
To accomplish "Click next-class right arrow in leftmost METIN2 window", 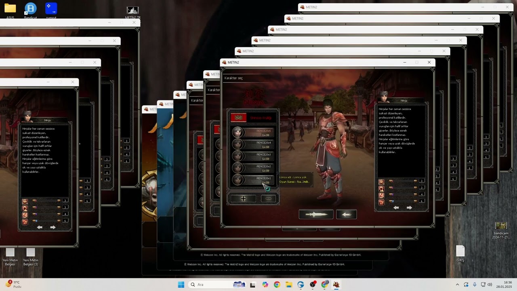I will click(x=53, y=227).
